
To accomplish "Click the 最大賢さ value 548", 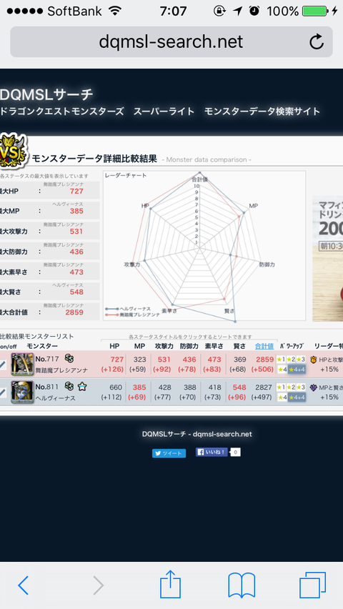I will click(76, 292).
